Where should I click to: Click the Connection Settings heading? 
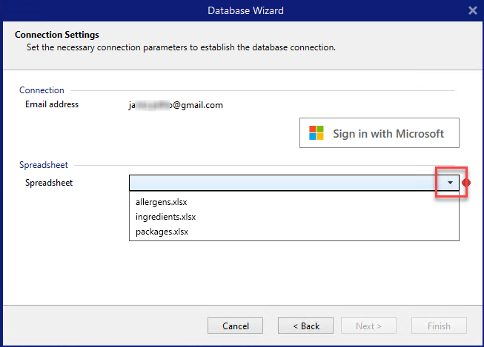pos(57,35)
